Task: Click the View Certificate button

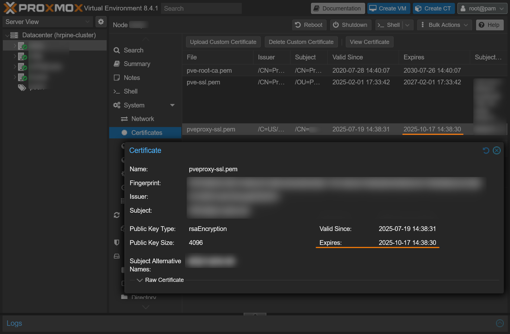Action: click(x=370, y=42)
